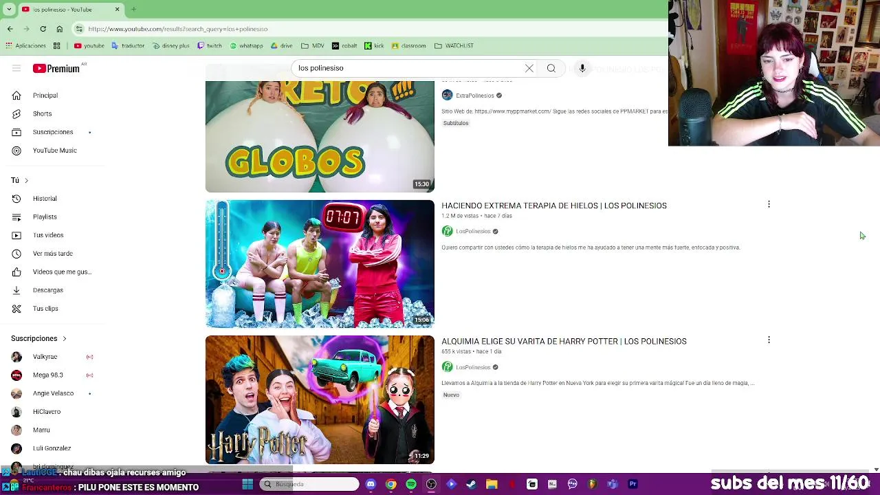Open options menu for terapia de hielos video
Screen dimensions: 880x495
tap(769, 204)
